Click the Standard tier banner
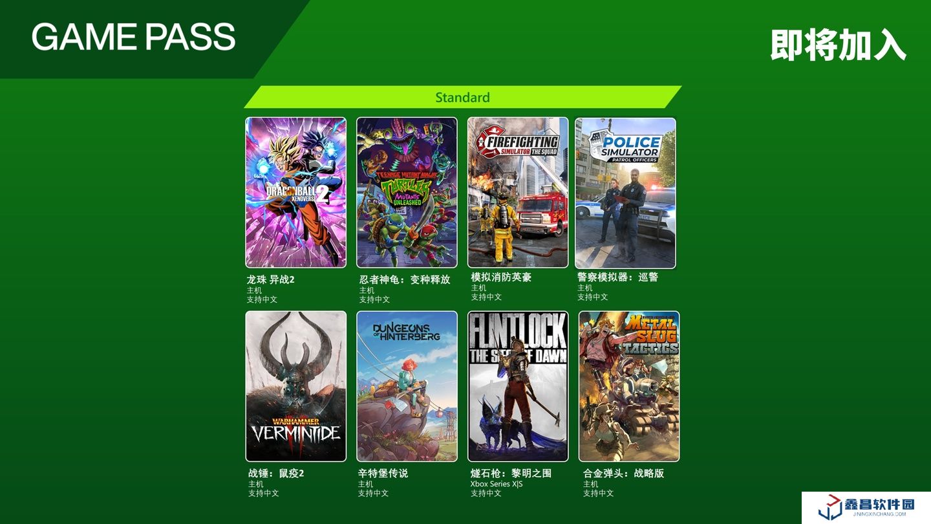Screen dimensions: 931x524 pos(463,97)
